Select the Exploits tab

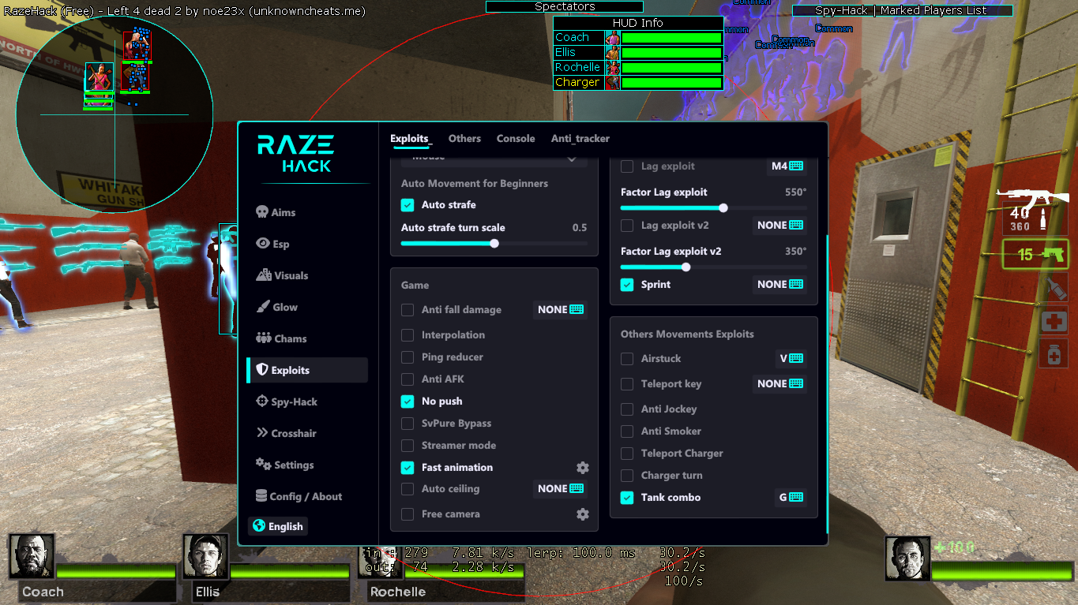pos(411,139)
